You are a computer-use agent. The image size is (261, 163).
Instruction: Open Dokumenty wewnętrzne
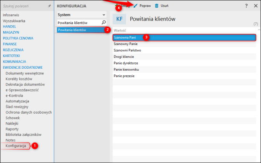click(x=25, y=73)
